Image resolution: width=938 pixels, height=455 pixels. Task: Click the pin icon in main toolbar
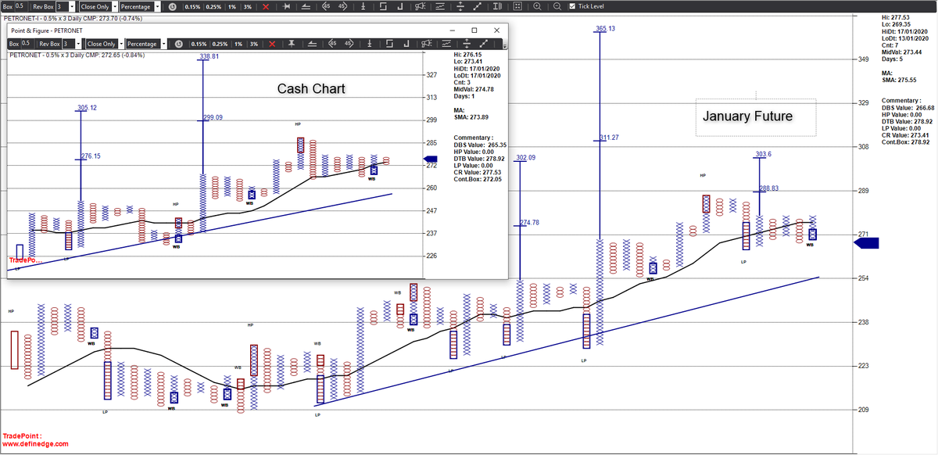tap(286, 6)
